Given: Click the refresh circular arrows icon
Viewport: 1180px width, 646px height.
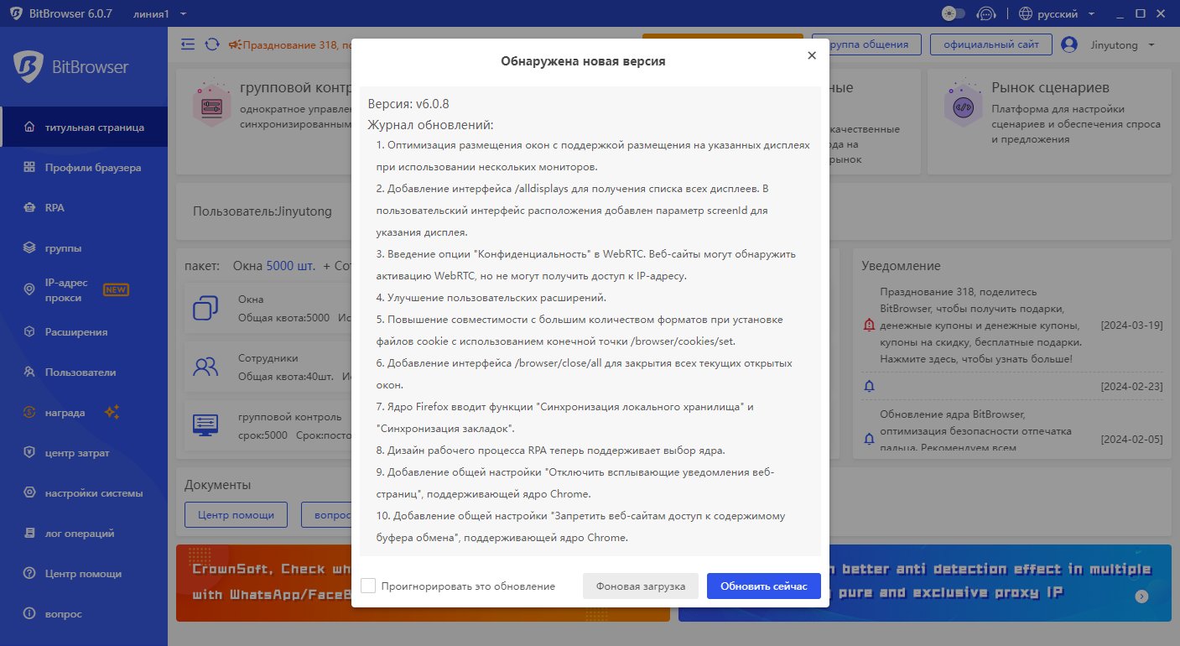Looking at the screenshot, I should click(x=212, y=44).
